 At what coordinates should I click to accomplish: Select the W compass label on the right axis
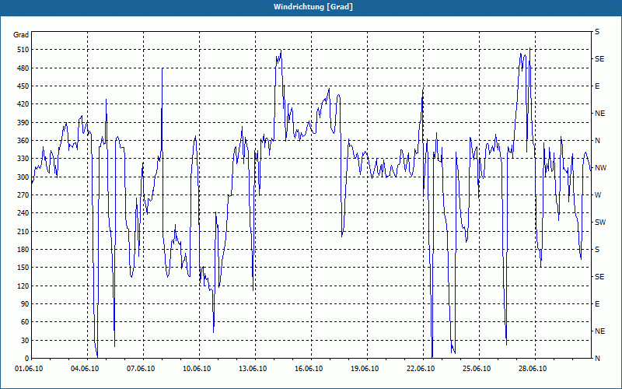(x=598, y=195)
